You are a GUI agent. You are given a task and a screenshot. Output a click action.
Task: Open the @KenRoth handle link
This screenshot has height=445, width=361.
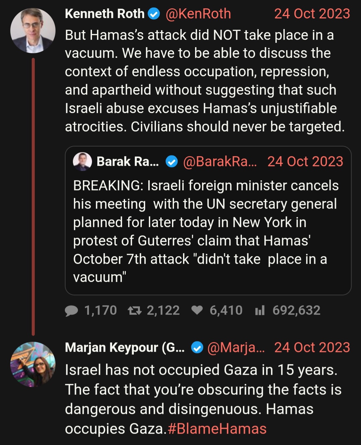(198, 14)
